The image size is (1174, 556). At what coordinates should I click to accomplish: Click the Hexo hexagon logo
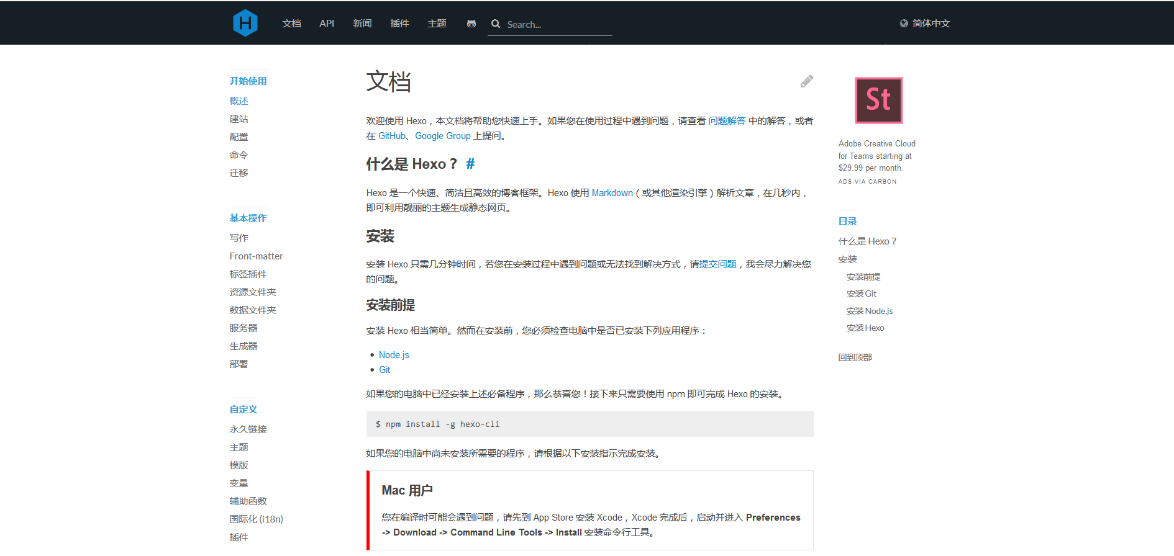[x=245, y=23]
